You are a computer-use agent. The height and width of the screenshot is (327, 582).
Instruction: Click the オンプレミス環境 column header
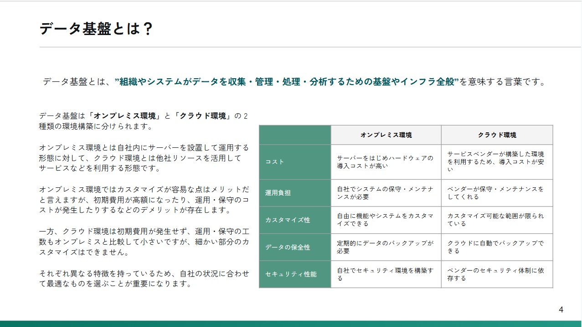[x=386, y=135]
